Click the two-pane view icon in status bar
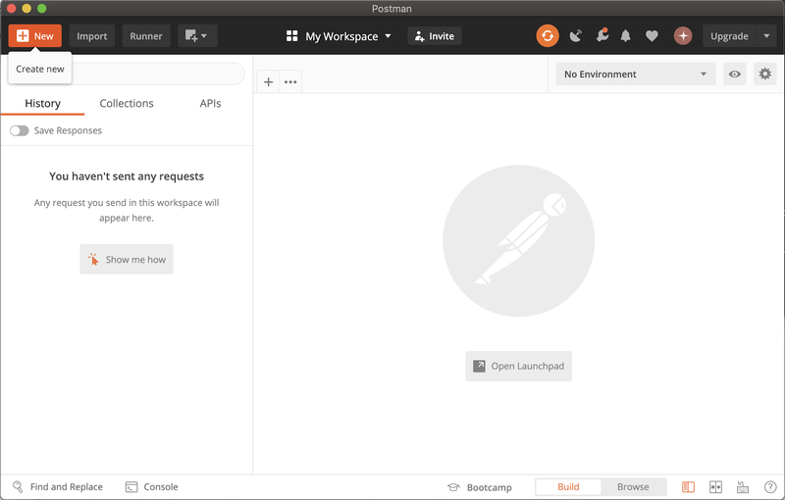This screenshot has width=785, height=500. 715,487
